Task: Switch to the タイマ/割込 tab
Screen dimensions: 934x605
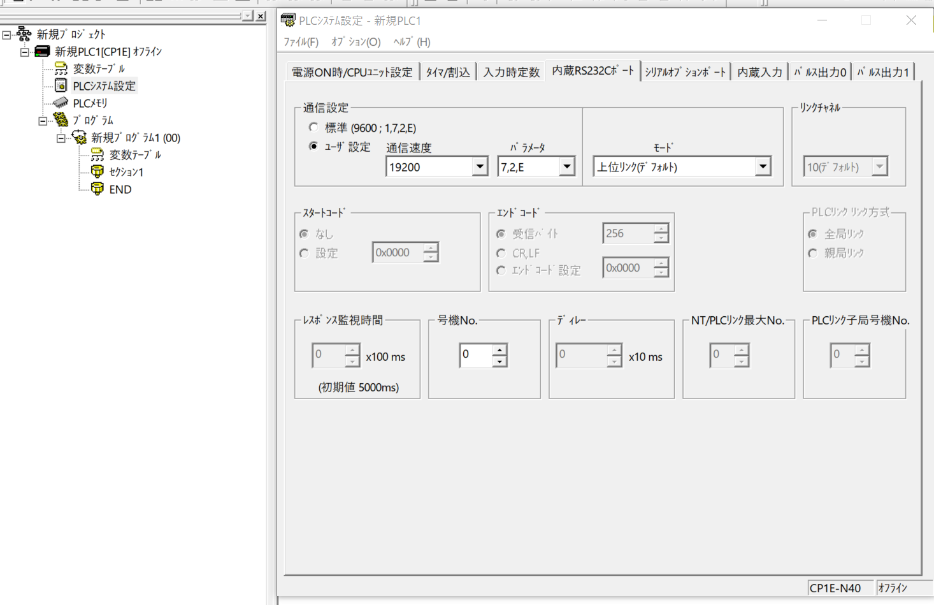Action: [447, 72]
